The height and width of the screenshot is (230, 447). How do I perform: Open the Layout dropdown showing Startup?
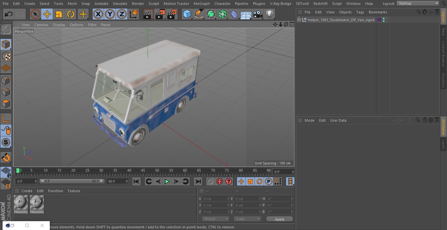pyautogui.click(x=418, y=3)
